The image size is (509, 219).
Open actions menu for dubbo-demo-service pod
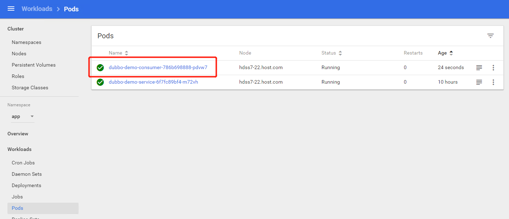coord(493,82)
